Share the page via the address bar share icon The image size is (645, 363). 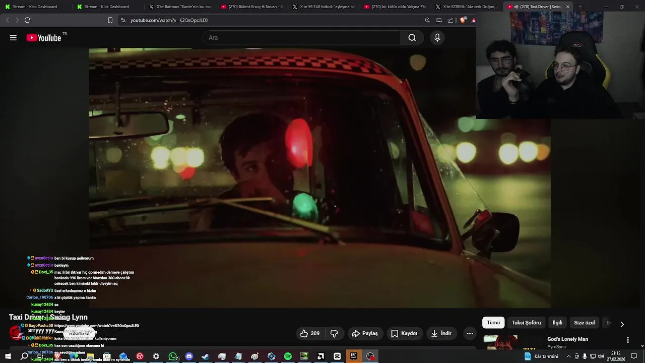coord(450,20)
